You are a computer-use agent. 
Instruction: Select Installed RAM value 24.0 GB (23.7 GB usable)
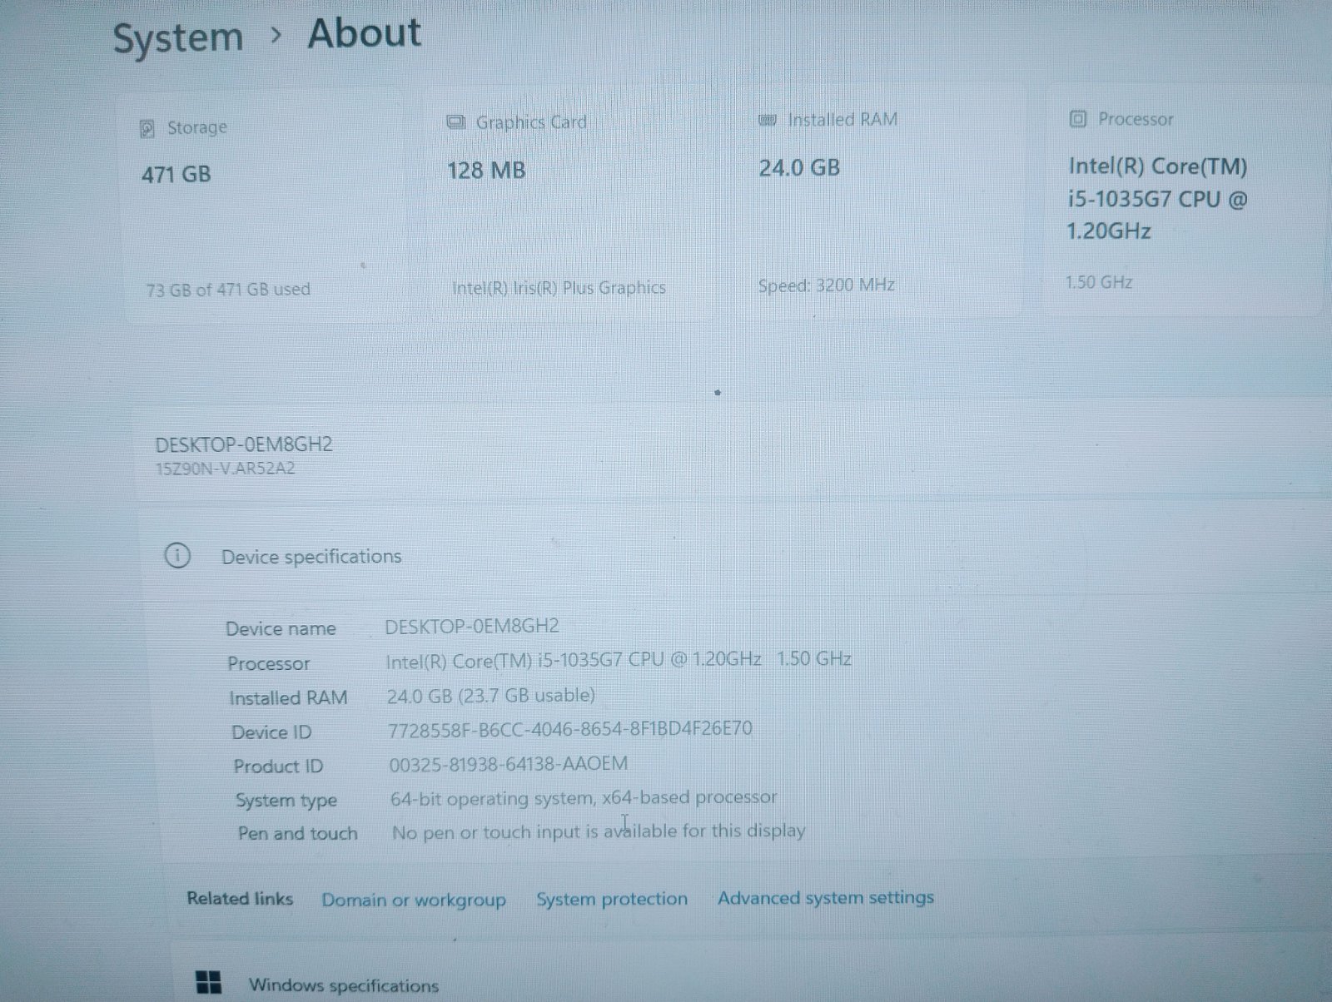point(491,696)
